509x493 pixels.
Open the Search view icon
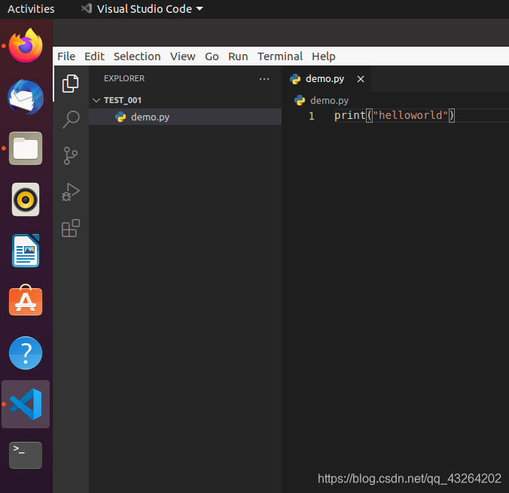pyautogui.click(x=71, y=120)
